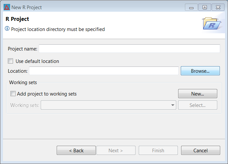Click the red triangle app icon in title bar

7,7
